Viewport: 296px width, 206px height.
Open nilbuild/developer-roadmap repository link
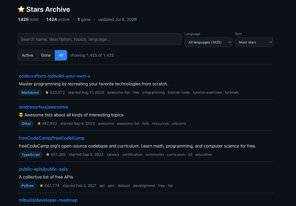point(48,200)
